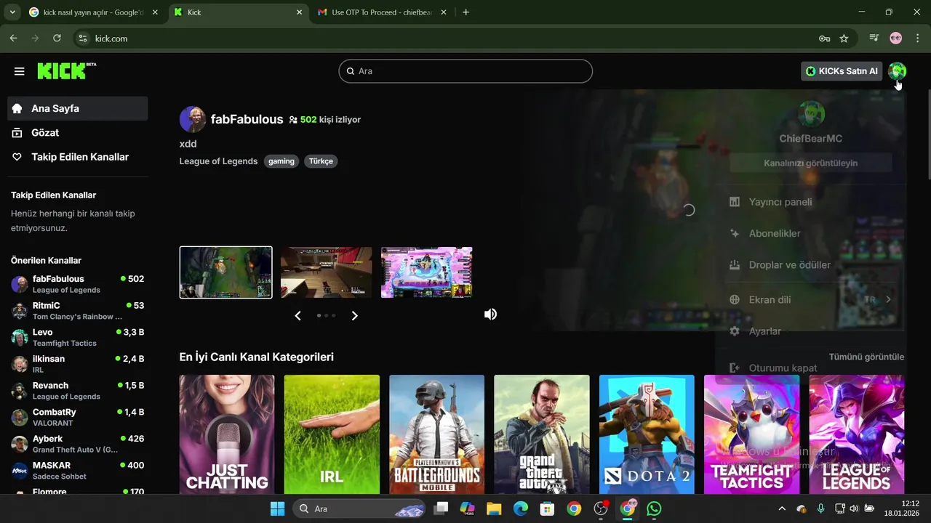931x523 pixels.
Task: Select the second featured stream thumbnail
Action: point(327,272)
